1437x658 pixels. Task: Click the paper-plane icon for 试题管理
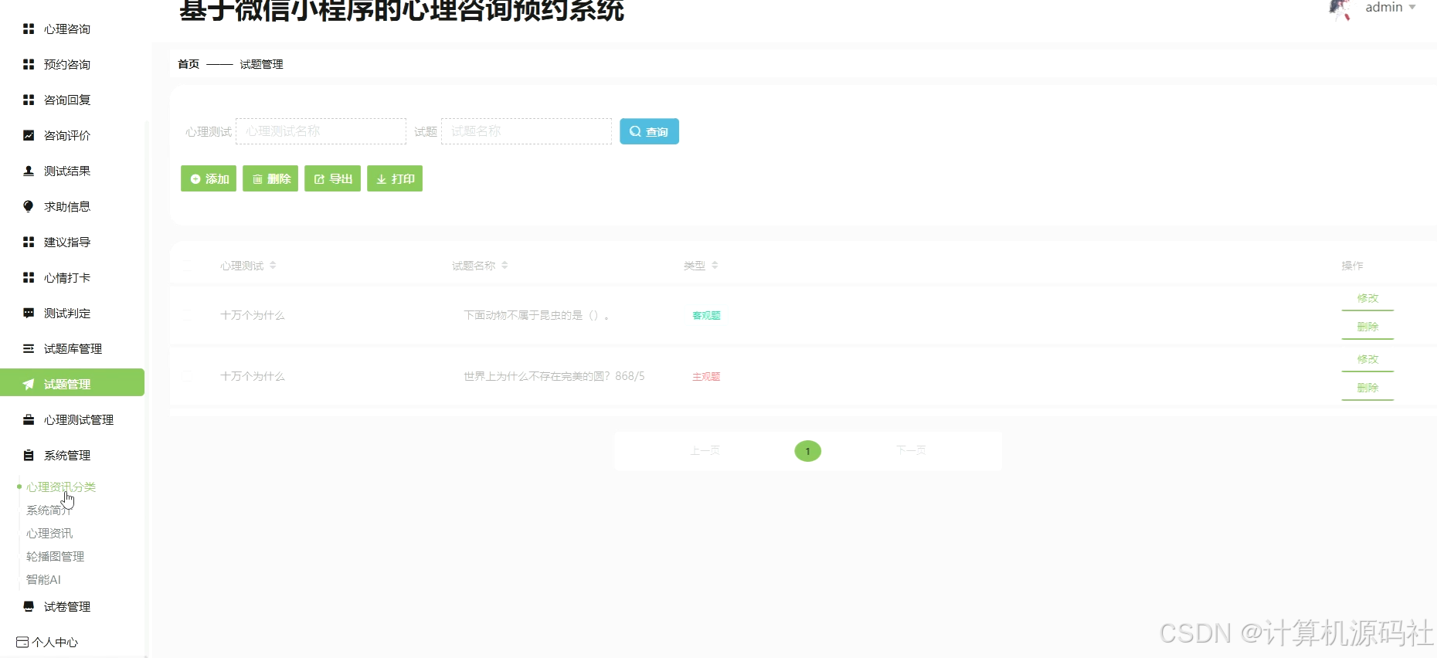click(29, 384)
